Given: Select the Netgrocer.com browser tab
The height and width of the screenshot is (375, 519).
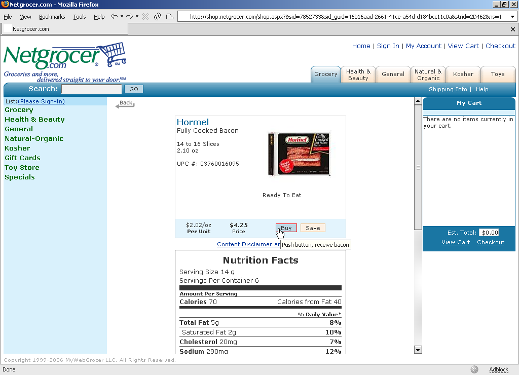Looking at the screenshot, I should pos(65,29).
